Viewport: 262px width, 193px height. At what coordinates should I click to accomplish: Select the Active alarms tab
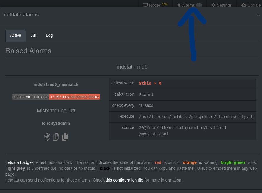15,35
